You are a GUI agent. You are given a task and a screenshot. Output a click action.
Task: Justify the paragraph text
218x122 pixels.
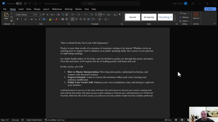pos(84,19)
